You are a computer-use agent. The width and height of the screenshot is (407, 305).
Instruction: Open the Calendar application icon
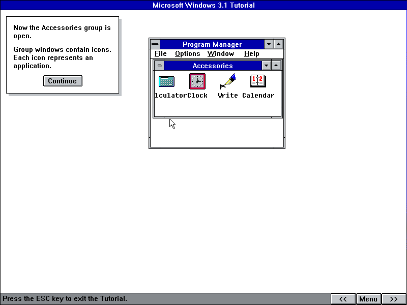[x=258, y=81]
